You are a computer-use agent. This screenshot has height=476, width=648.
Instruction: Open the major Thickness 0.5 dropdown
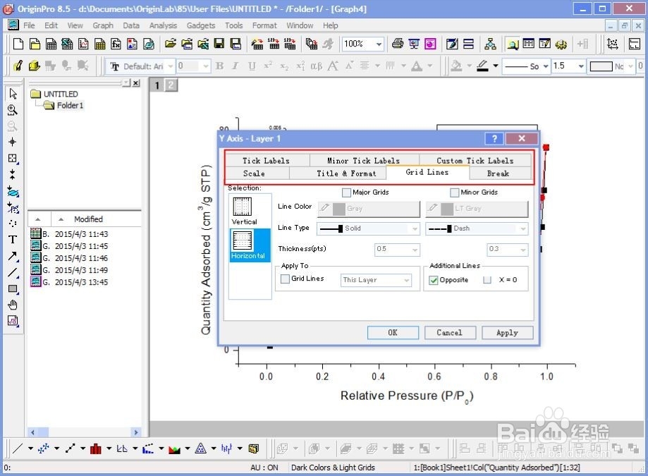pyautogui.click(x=397, y=249)
